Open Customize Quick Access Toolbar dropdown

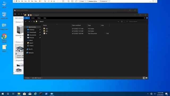(33, 15)
